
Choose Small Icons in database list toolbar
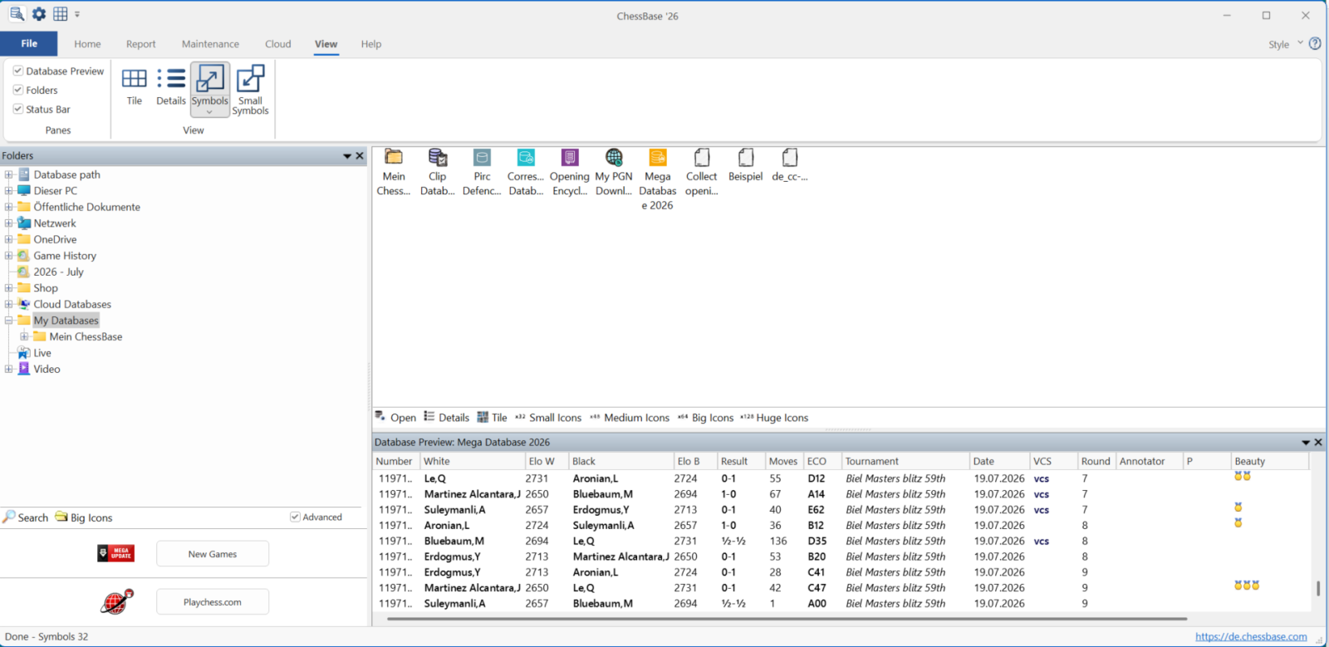[x=548, y=417]
